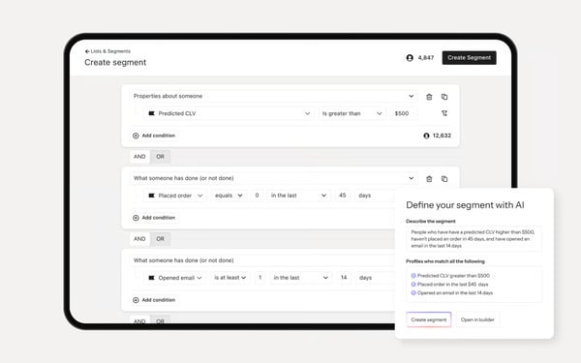The width and height of the screenshot is (581, 363).
Task: Click the days unit field on Opened email row
Action: [x=375, y=278]
